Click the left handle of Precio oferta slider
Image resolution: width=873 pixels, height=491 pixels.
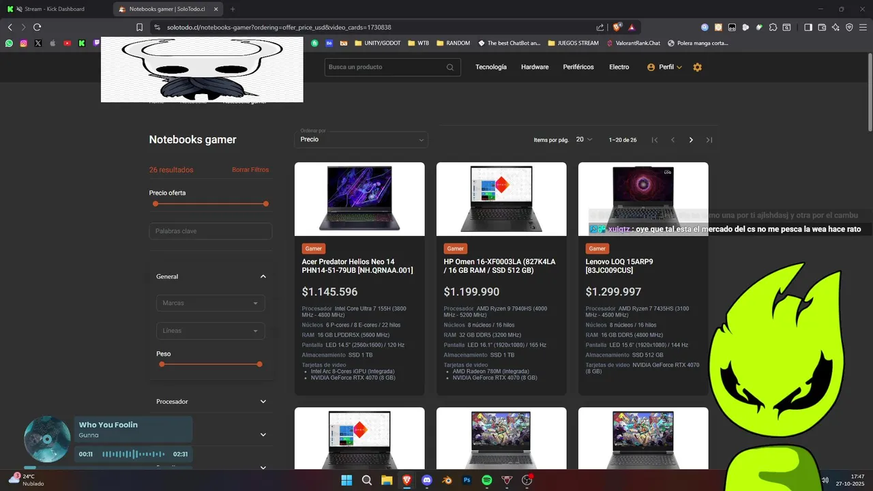pos(156,204)
